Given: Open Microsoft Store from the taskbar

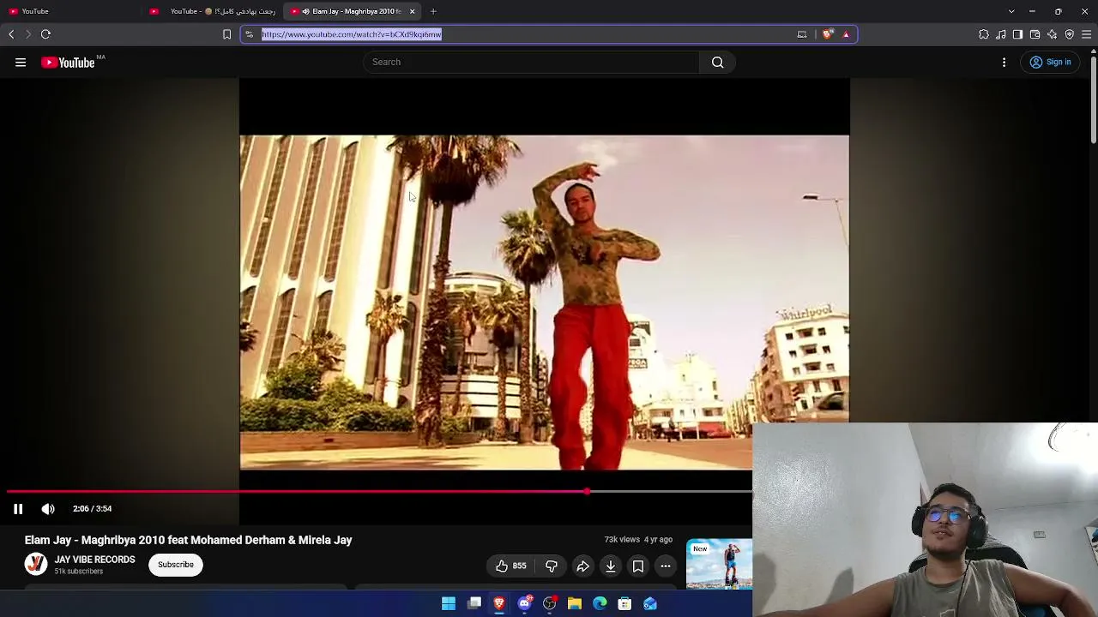Looking at the screenshot, I should point(624,603).
